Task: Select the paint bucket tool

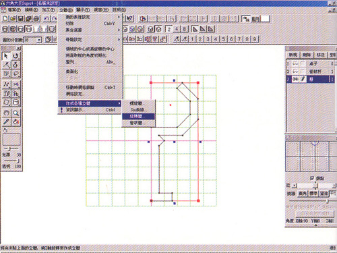Action: (16, 122)
